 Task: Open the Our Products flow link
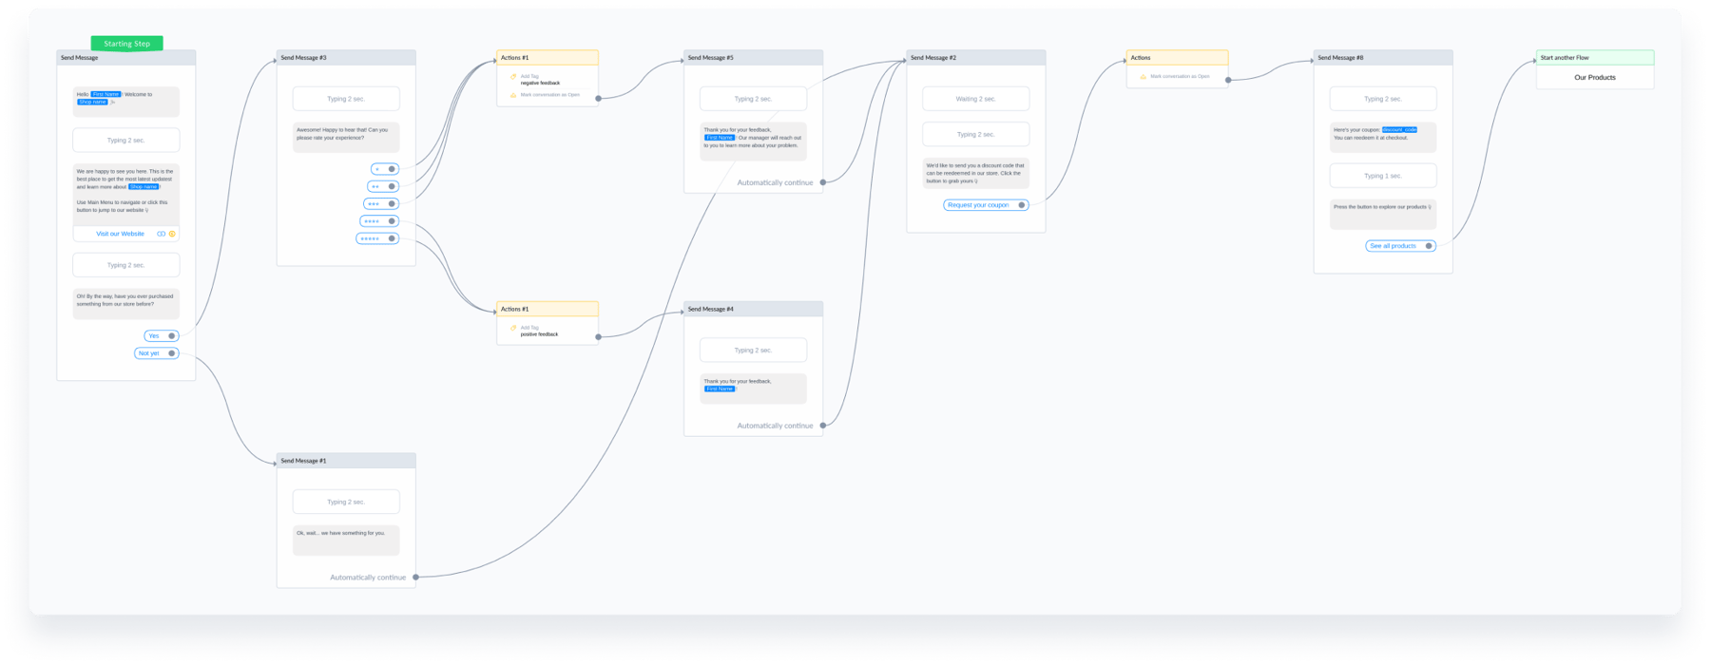click(1595, 78)
